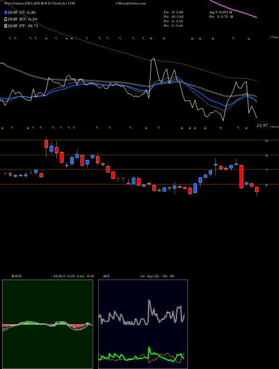Click the blue DOW ST legend swatch
The width and height of the screenshot is (279, 369).
pyautogui.click(x=6, y=13)
